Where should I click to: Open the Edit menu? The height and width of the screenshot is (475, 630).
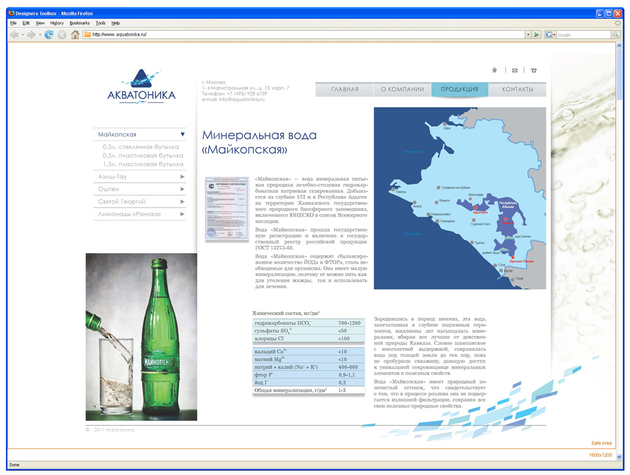[26, 23]
